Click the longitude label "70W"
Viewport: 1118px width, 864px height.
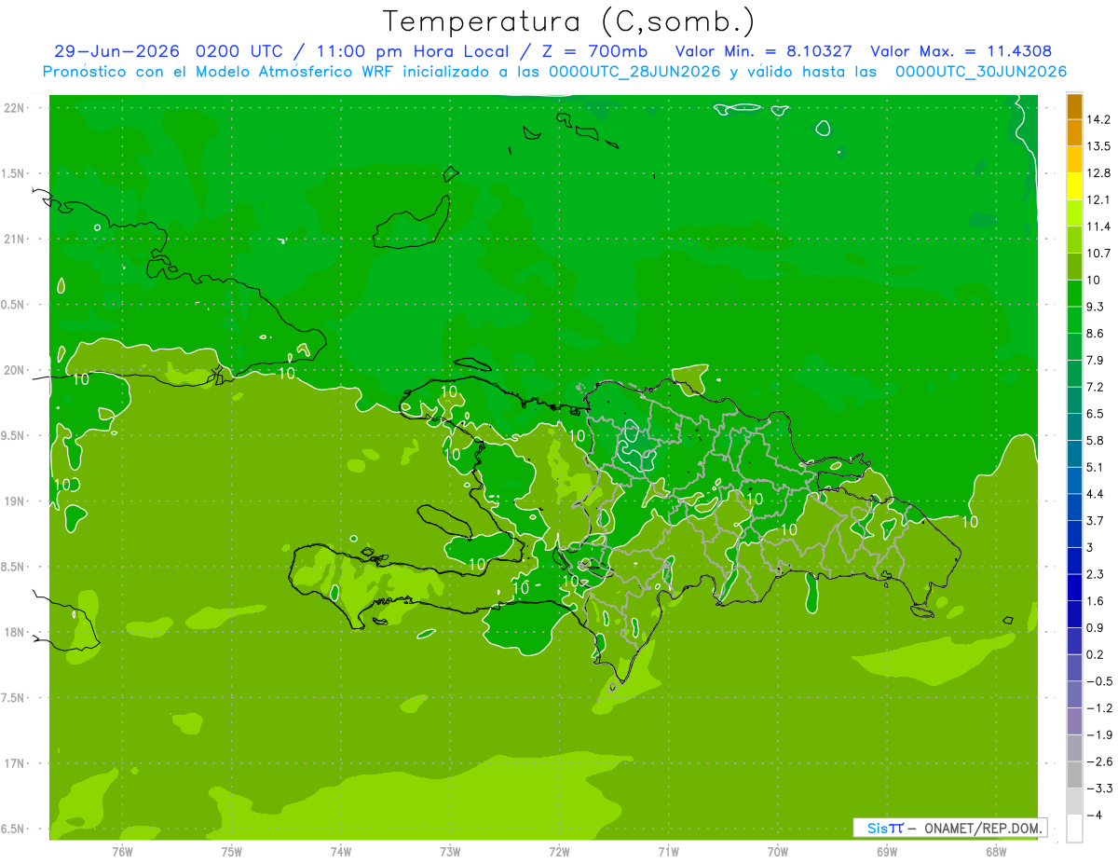pyautogui.click(x=778, y=852)
